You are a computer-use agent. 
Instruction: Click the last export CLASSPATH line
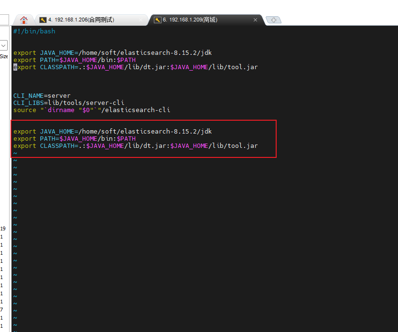(x=136, y=145)
